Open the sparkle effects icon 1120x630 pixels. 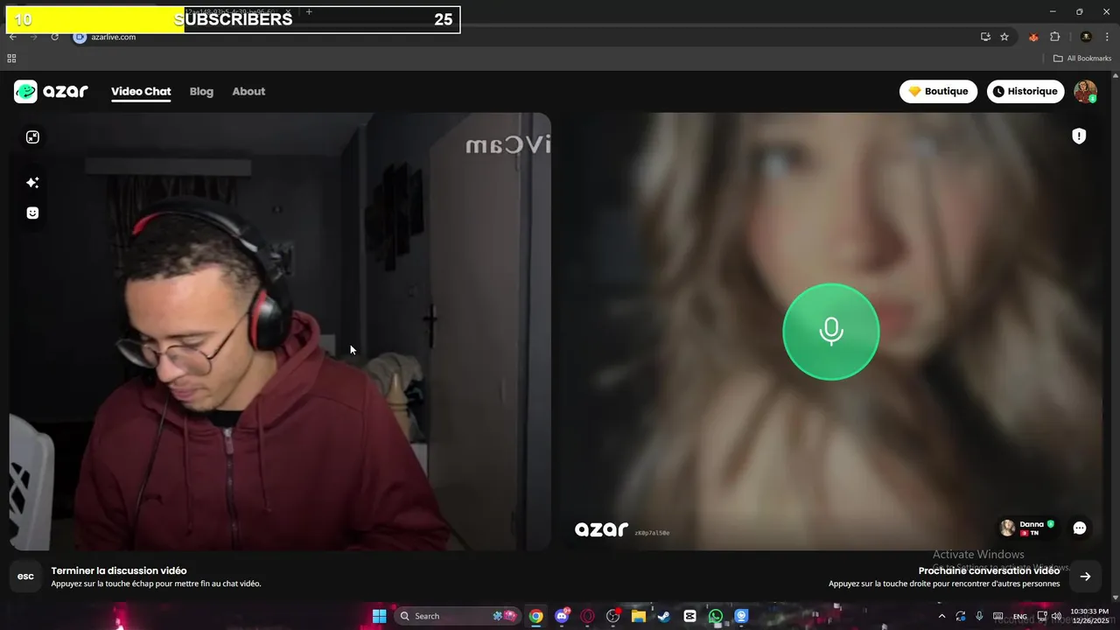click(x=32, y=182)
